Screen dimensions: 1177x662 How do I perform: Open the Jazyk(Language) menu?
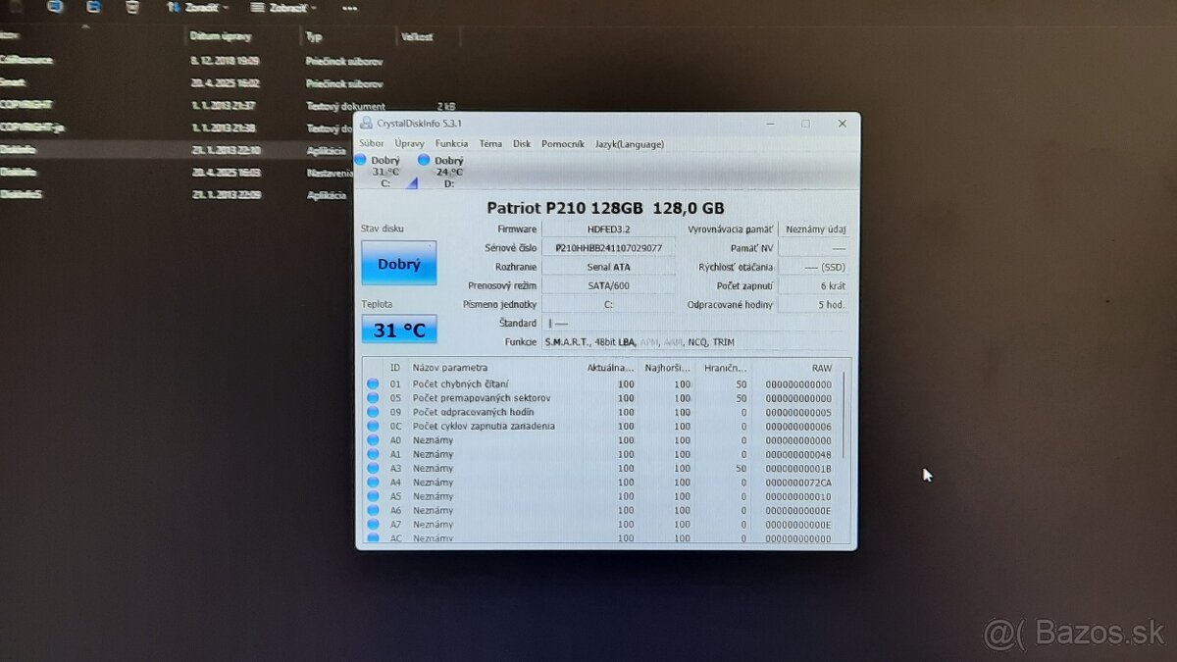coord(629,144)
